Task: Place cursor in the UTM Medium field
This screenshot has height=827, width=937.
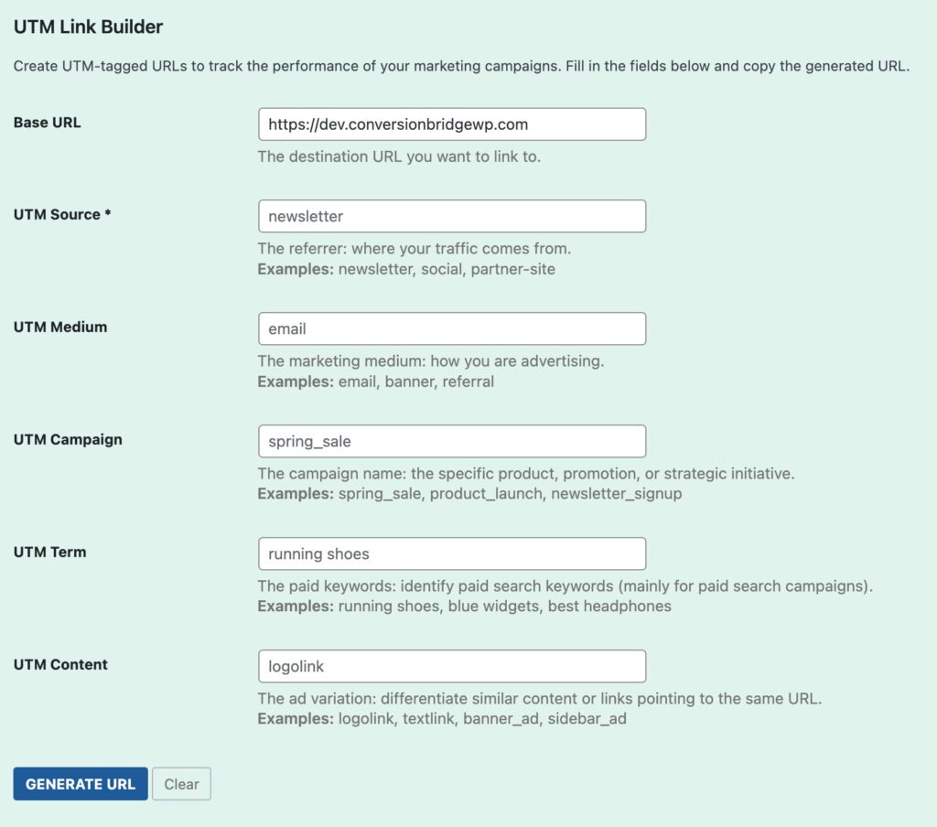Action: click(452, 328)
